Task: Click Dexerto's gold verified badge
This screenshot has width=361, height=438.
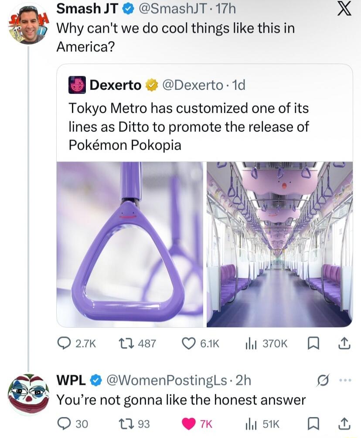Action: [150, 85]
